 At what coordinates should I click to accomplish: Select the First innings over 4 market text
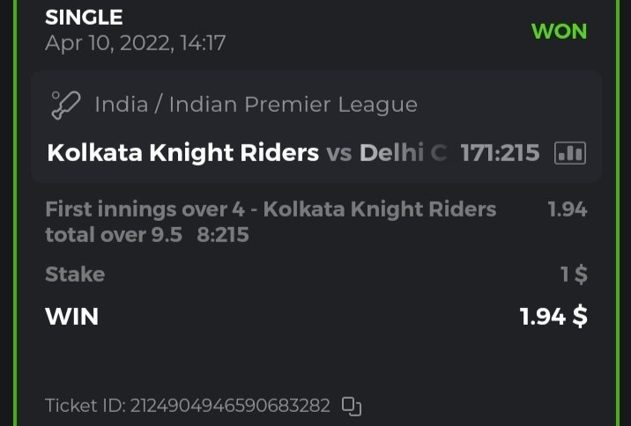point(270,209)
